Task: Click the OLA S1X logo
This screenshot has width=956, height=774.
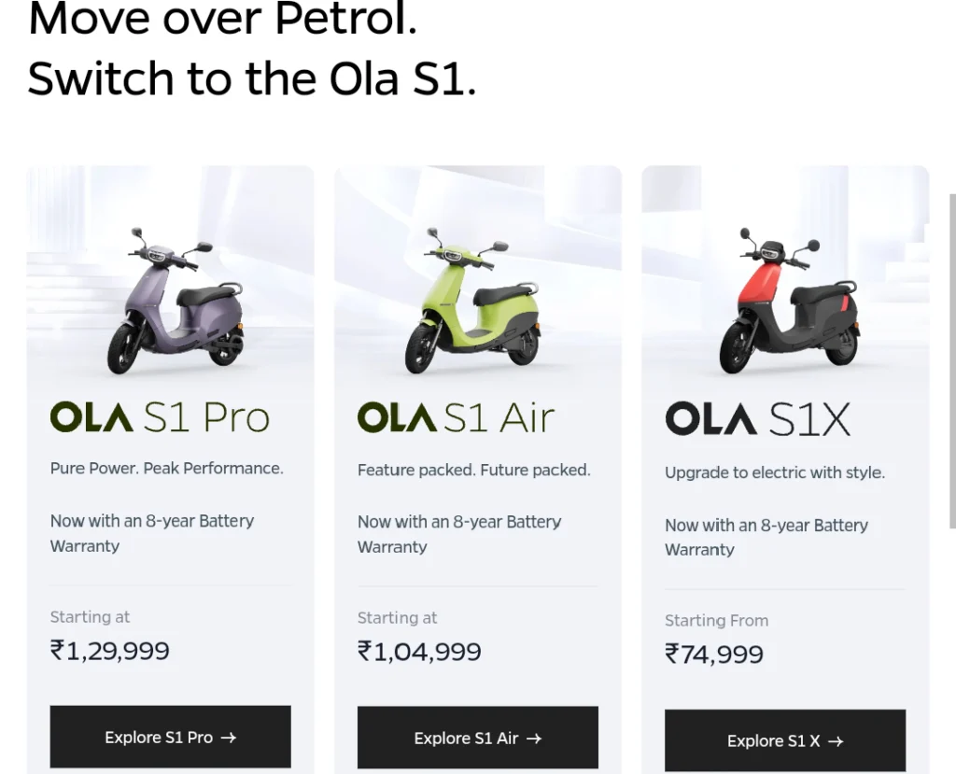Action: [x=758, y=419]
